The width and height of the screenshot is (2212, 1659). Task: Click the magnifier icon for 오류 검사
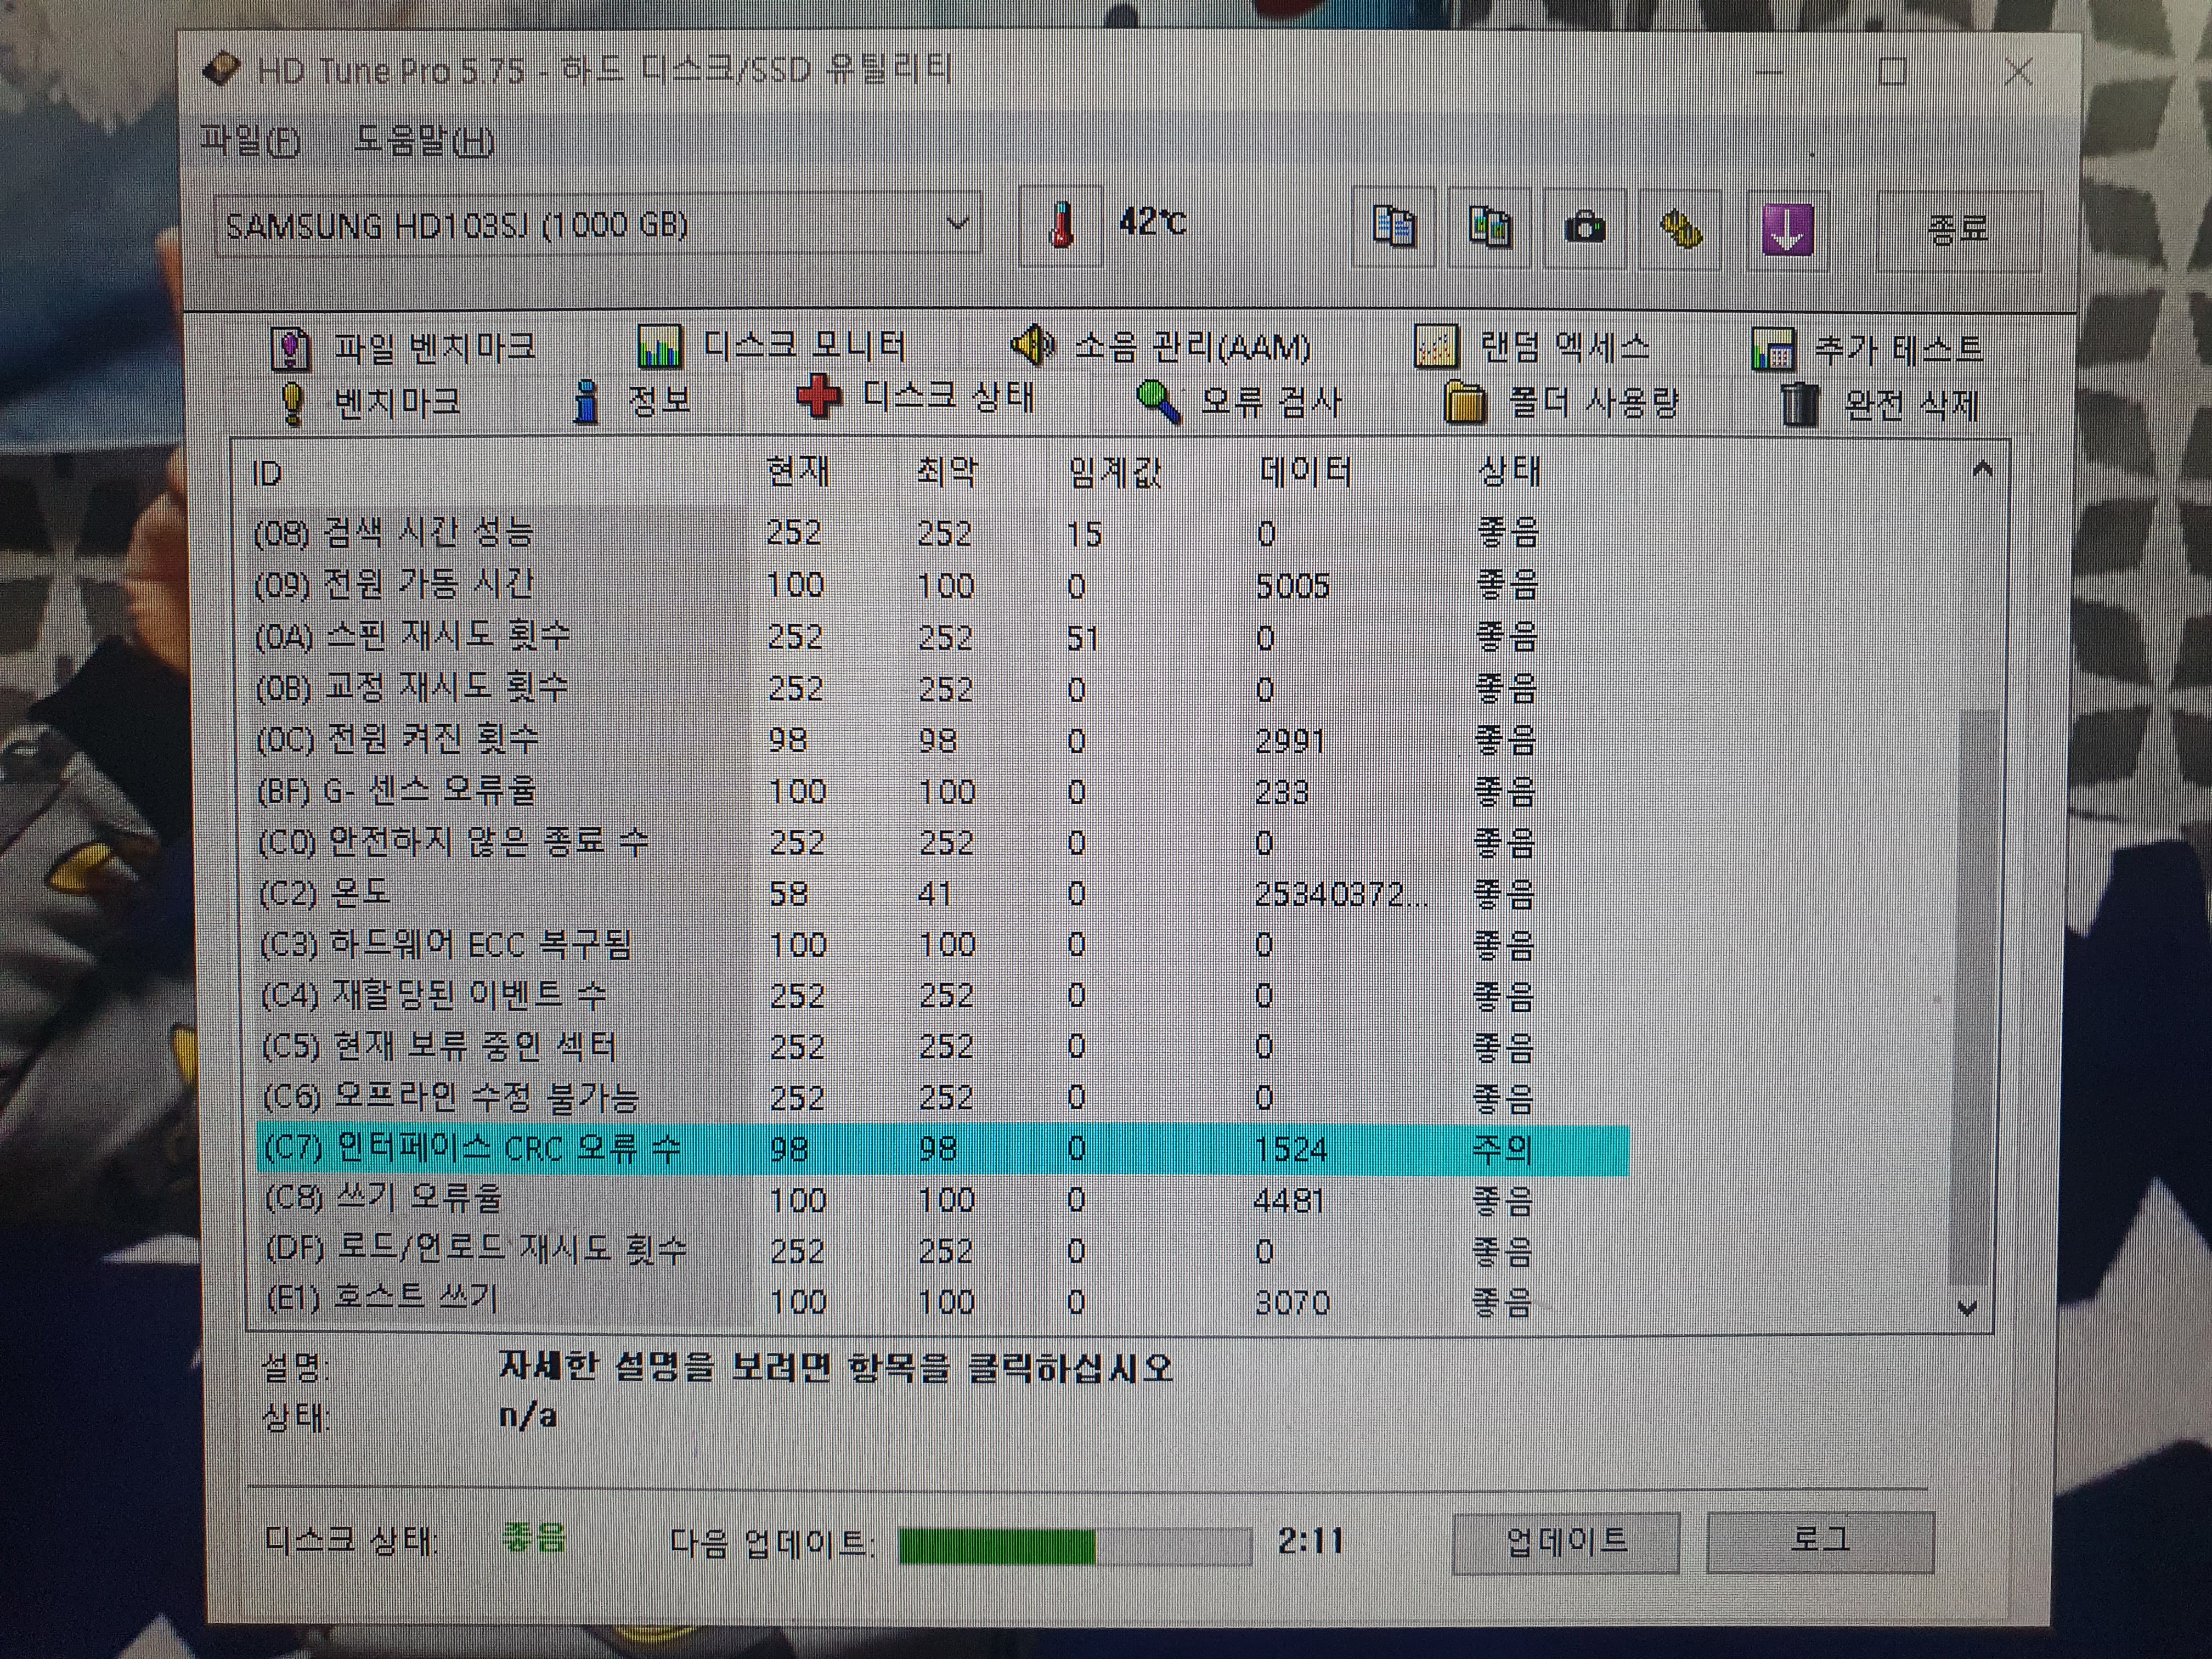1158,402
